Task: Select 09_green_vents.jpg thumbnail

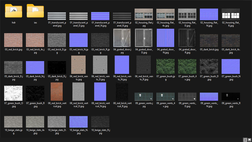Action: 144,97
